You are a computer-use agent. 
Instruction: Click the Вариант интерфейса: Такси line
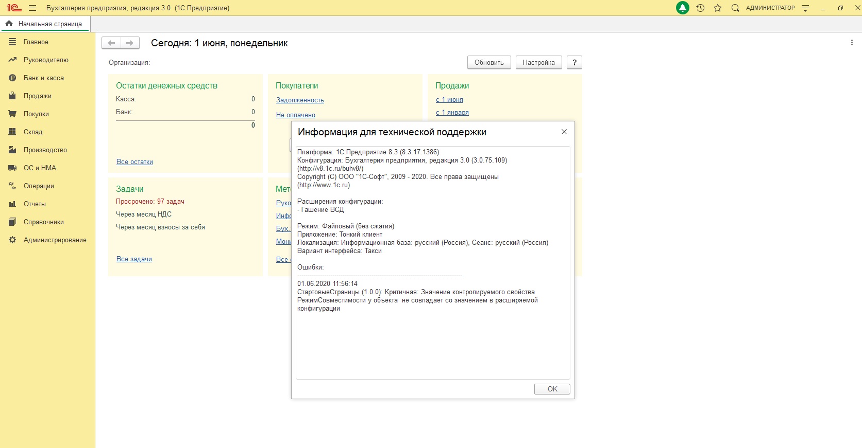click(340, 250)
